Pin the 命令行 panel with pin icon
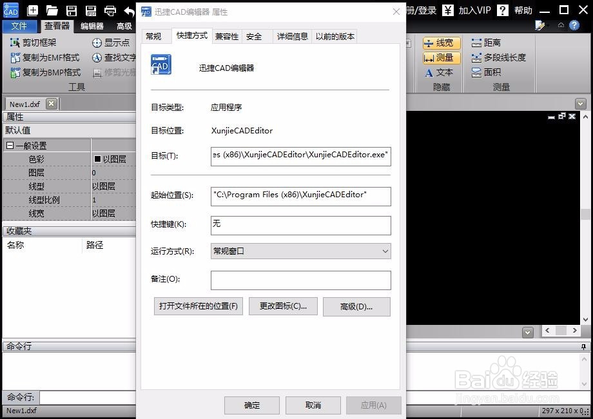This screenshot has width=593, height=419. point(583,346)
